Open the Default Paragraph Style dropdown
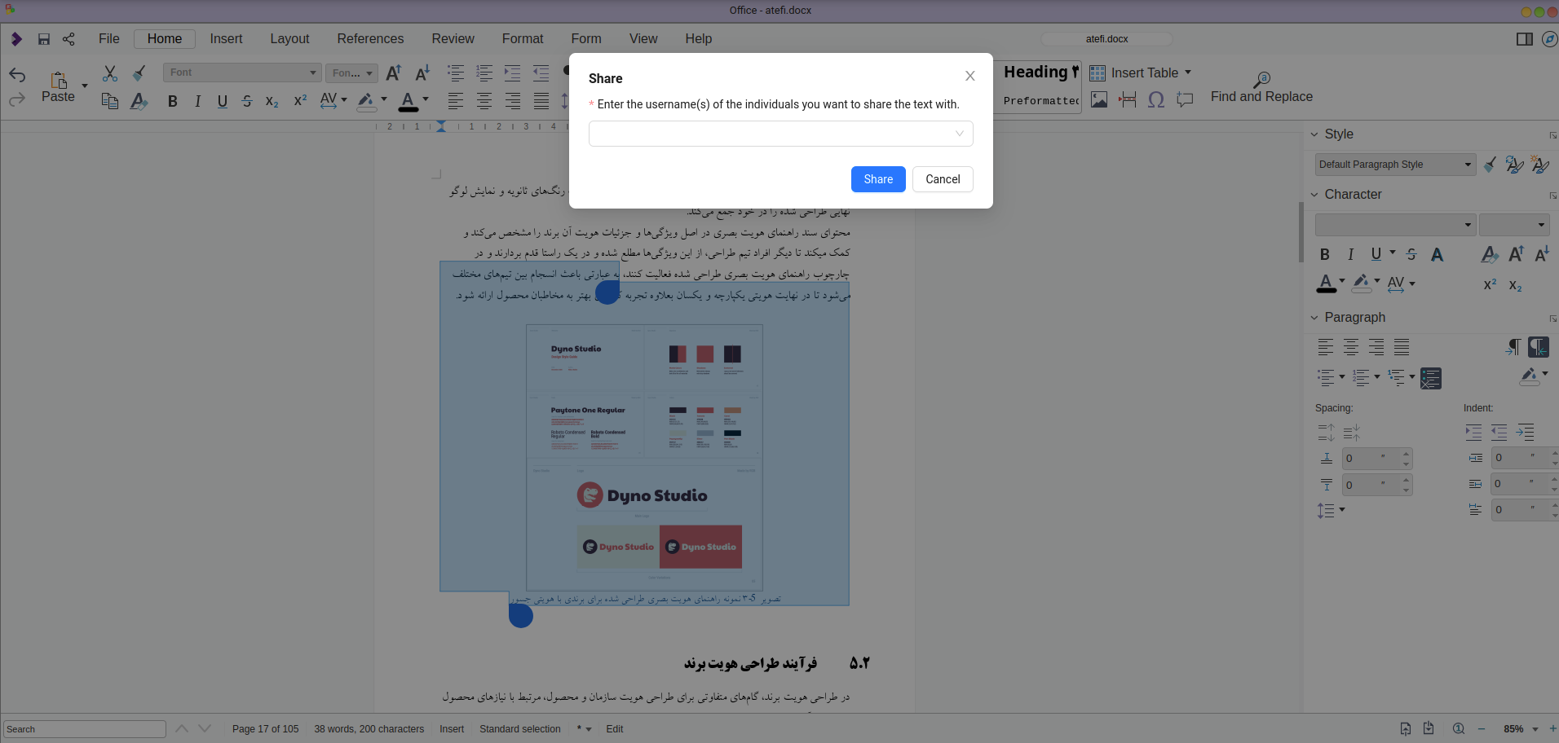1559x743 pixels. pos(1395,165)
